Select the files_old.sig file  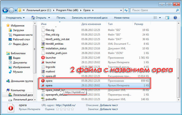(x=52, y=35)
